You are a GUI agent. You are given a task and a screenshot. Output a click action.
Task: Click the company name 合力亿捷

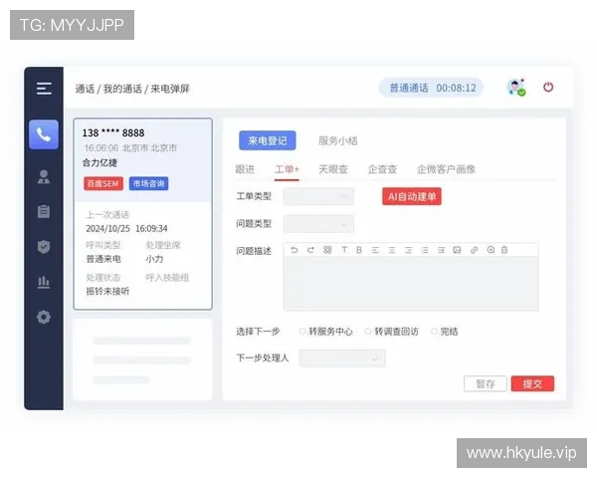[x=99, y=162]
